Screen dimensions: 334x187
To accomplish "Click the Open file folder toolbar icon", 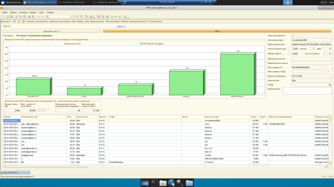I will [x=8, y=17].
